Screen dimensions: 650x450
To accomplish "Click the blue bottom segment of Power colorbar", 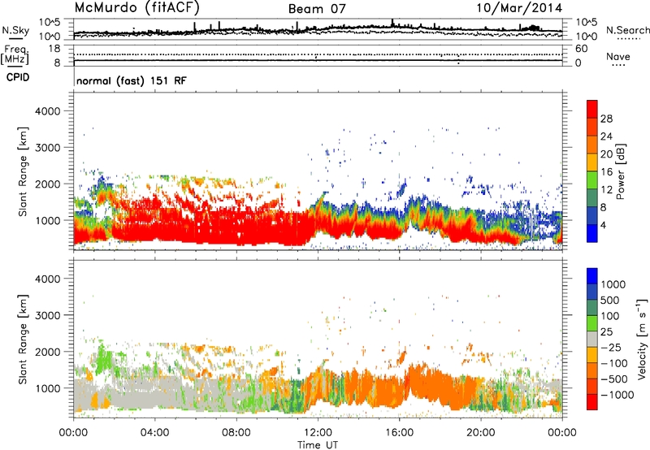I will click(x=592, y=233).
